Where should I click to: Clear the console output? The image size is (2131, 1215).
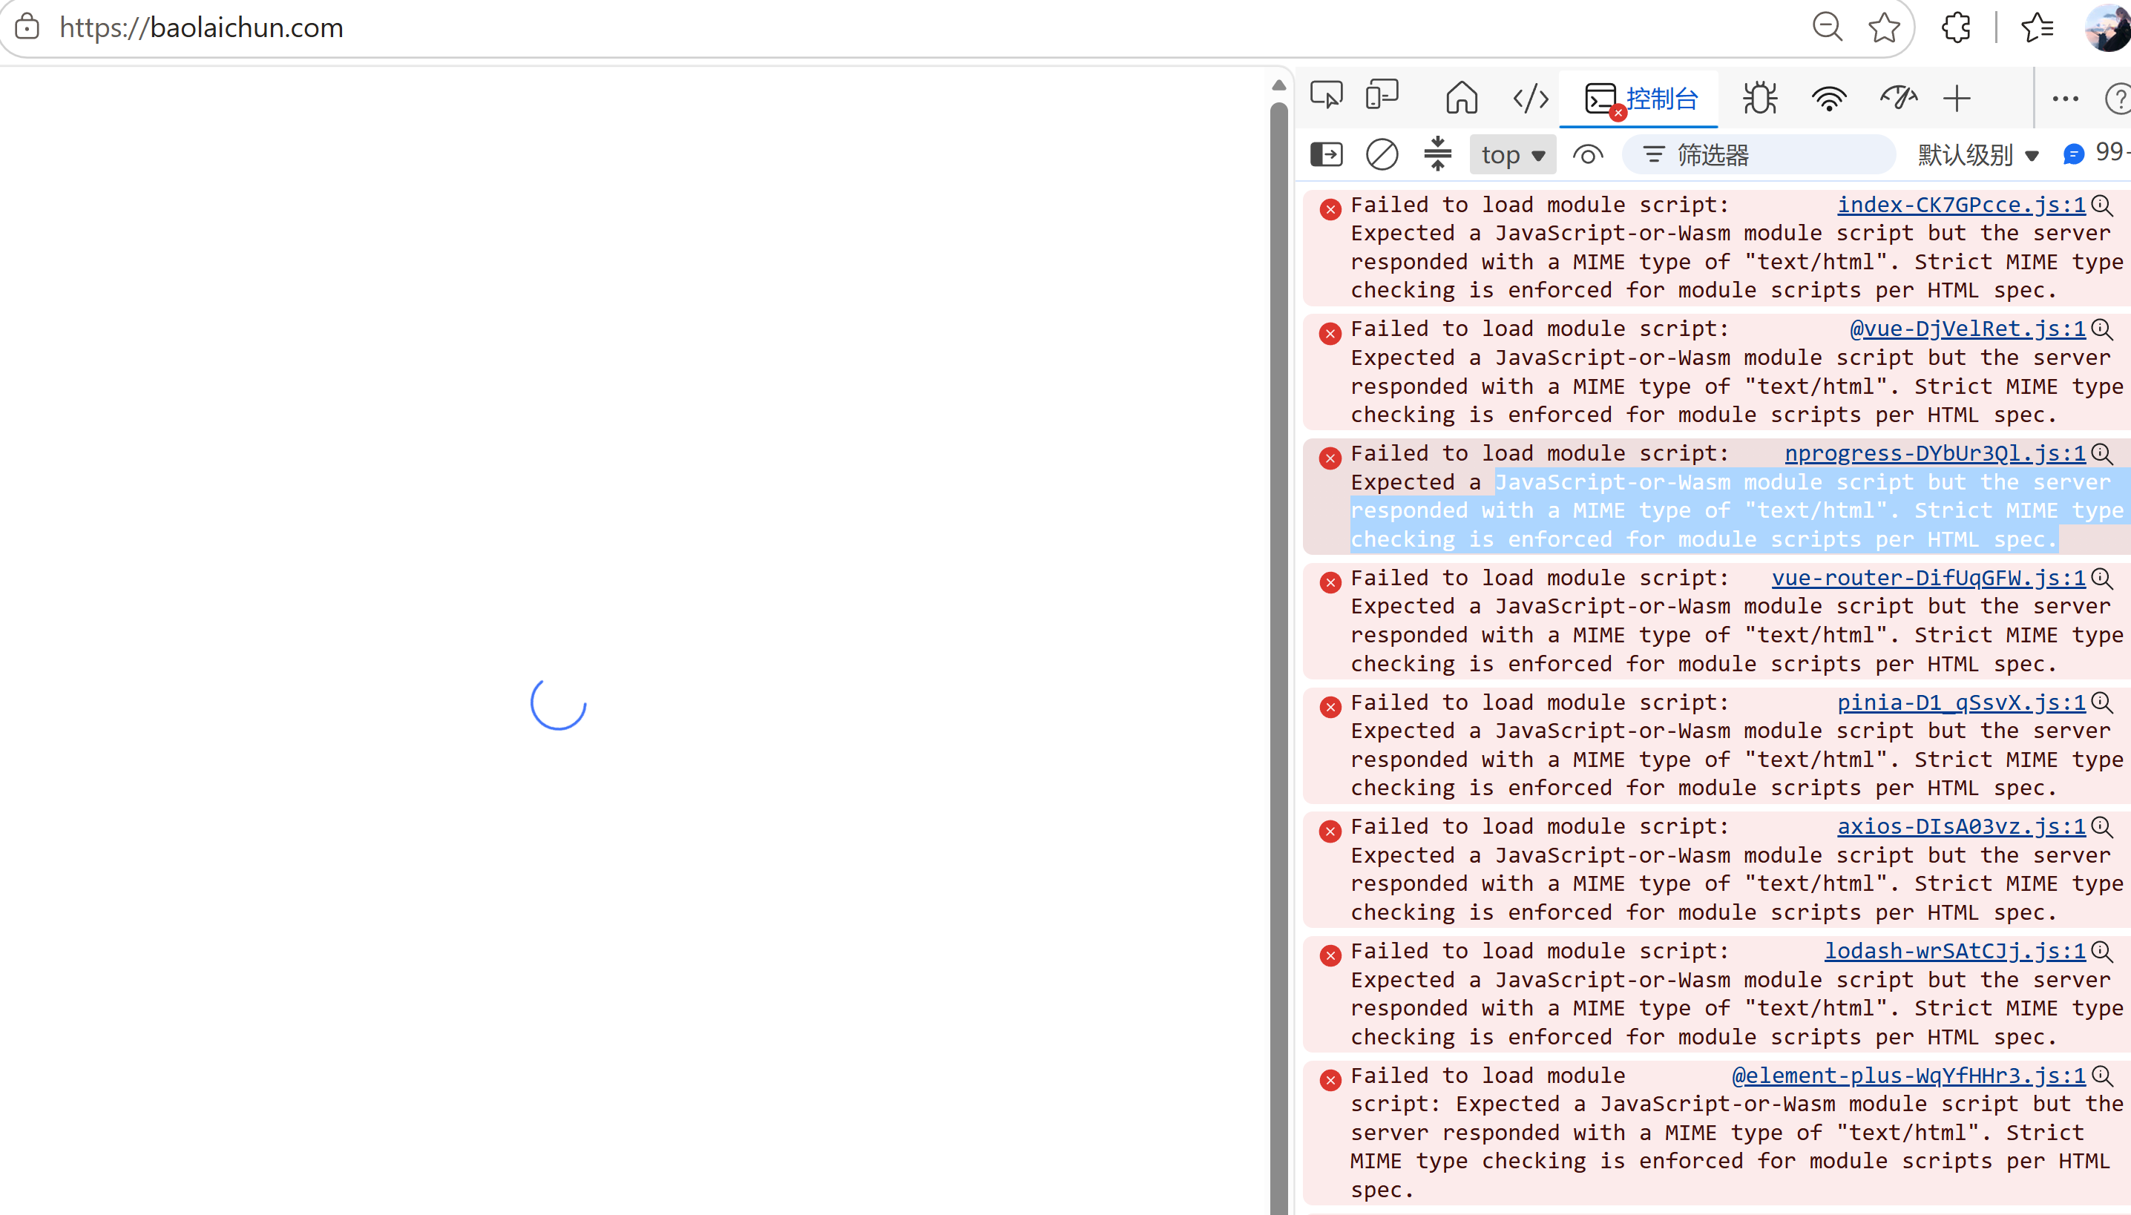pyautogui.click(x=1382, y=154)
